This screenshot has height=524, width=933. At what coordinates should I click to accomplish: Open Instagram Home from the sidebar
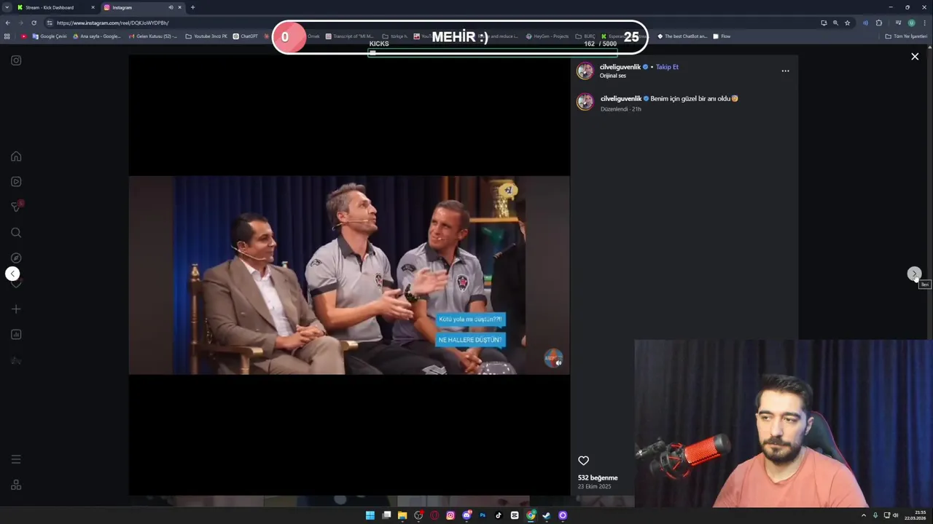click(16, 156)
